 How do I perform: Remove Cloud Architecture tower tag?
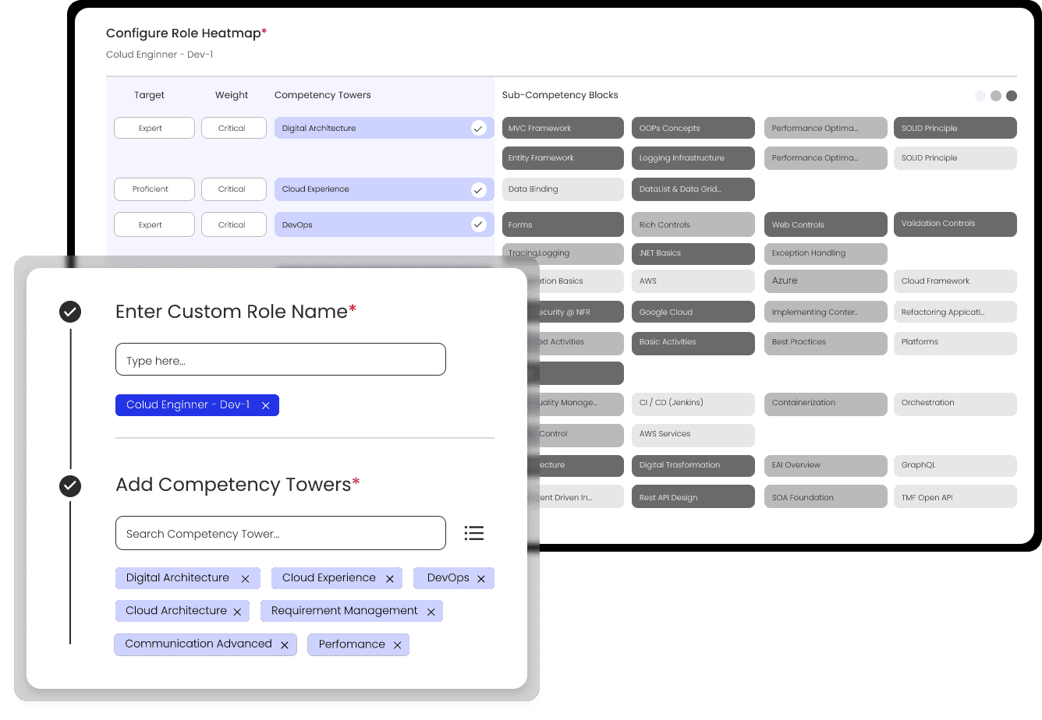pyautogui.click(x=237, y=612)
